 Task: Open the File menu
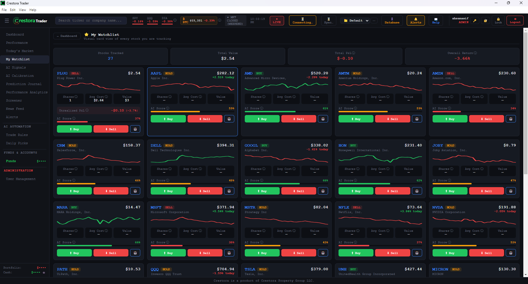4,10
